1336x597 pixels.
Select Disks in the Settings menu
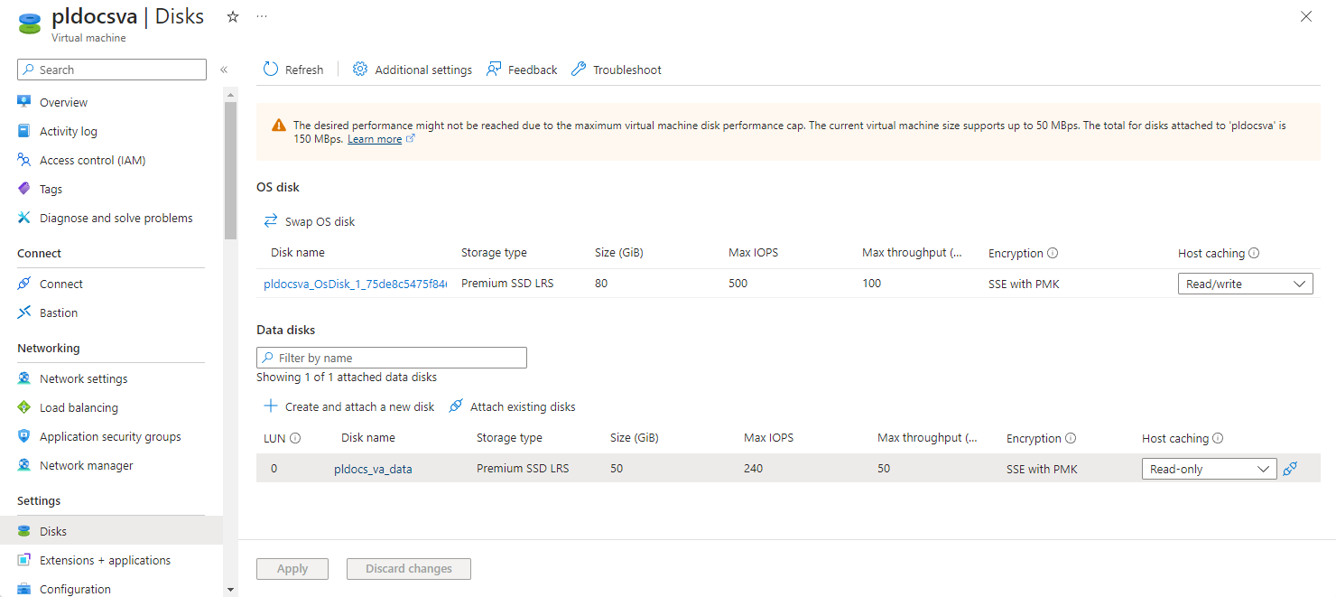pos(111,531)
